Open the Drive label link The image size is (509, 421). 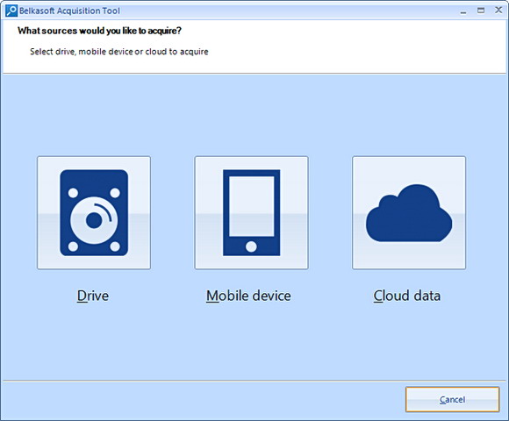pyautogui.click(x=93, y=296)
